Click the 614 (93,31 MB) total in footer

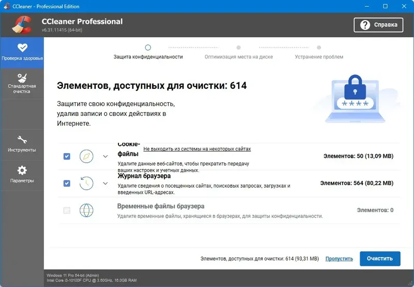tap(302, 259)
